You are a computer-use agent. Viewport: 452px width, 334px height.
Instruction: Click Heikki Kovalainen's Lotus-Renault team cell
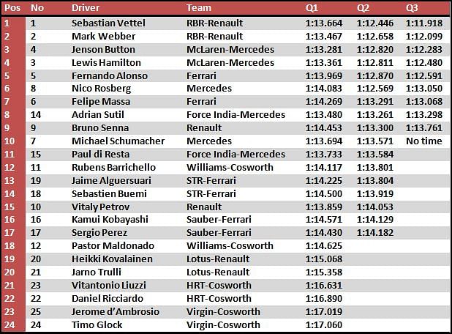(x=218, y=259)
